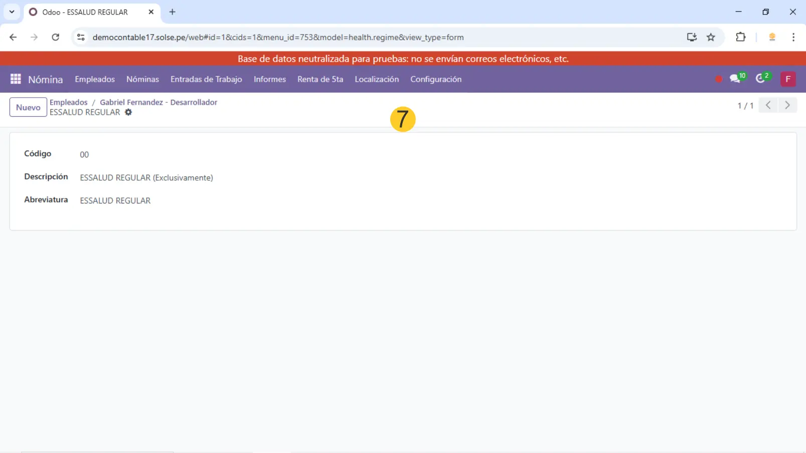Click the Descripción field value
Screen dimensions: 806x453
[x=146, y=178]
